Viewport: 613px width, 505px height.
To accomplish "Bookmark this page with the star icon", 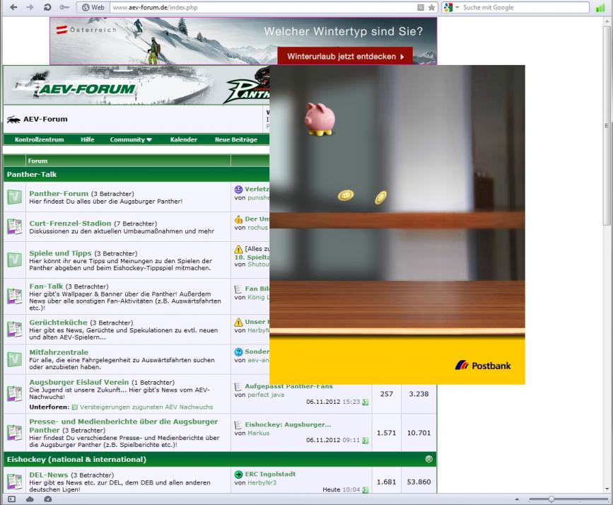I will 431,8.
